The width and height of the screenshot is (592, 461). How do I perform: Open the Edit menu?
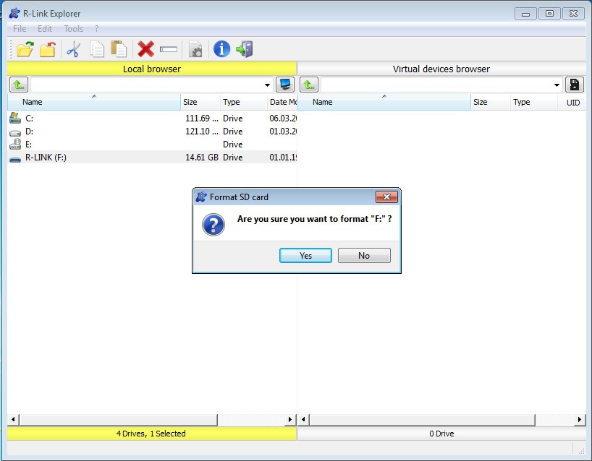click(45, 29)
